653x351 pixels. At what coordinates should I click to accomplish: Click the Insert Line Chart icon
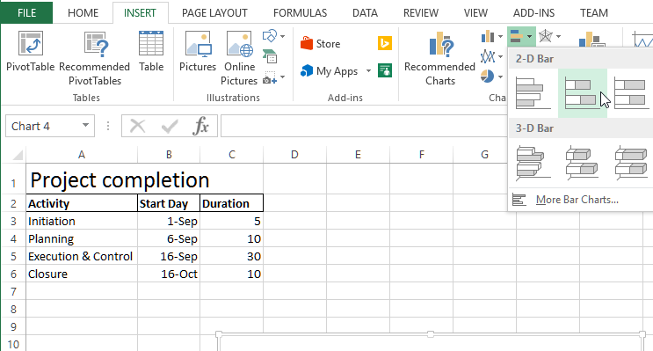click(x=488, y=56)
